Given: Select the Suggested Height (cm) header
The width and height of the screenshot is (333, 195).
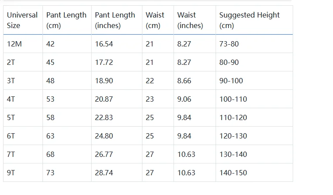Looking at the screenshot, I should (254, 20).
